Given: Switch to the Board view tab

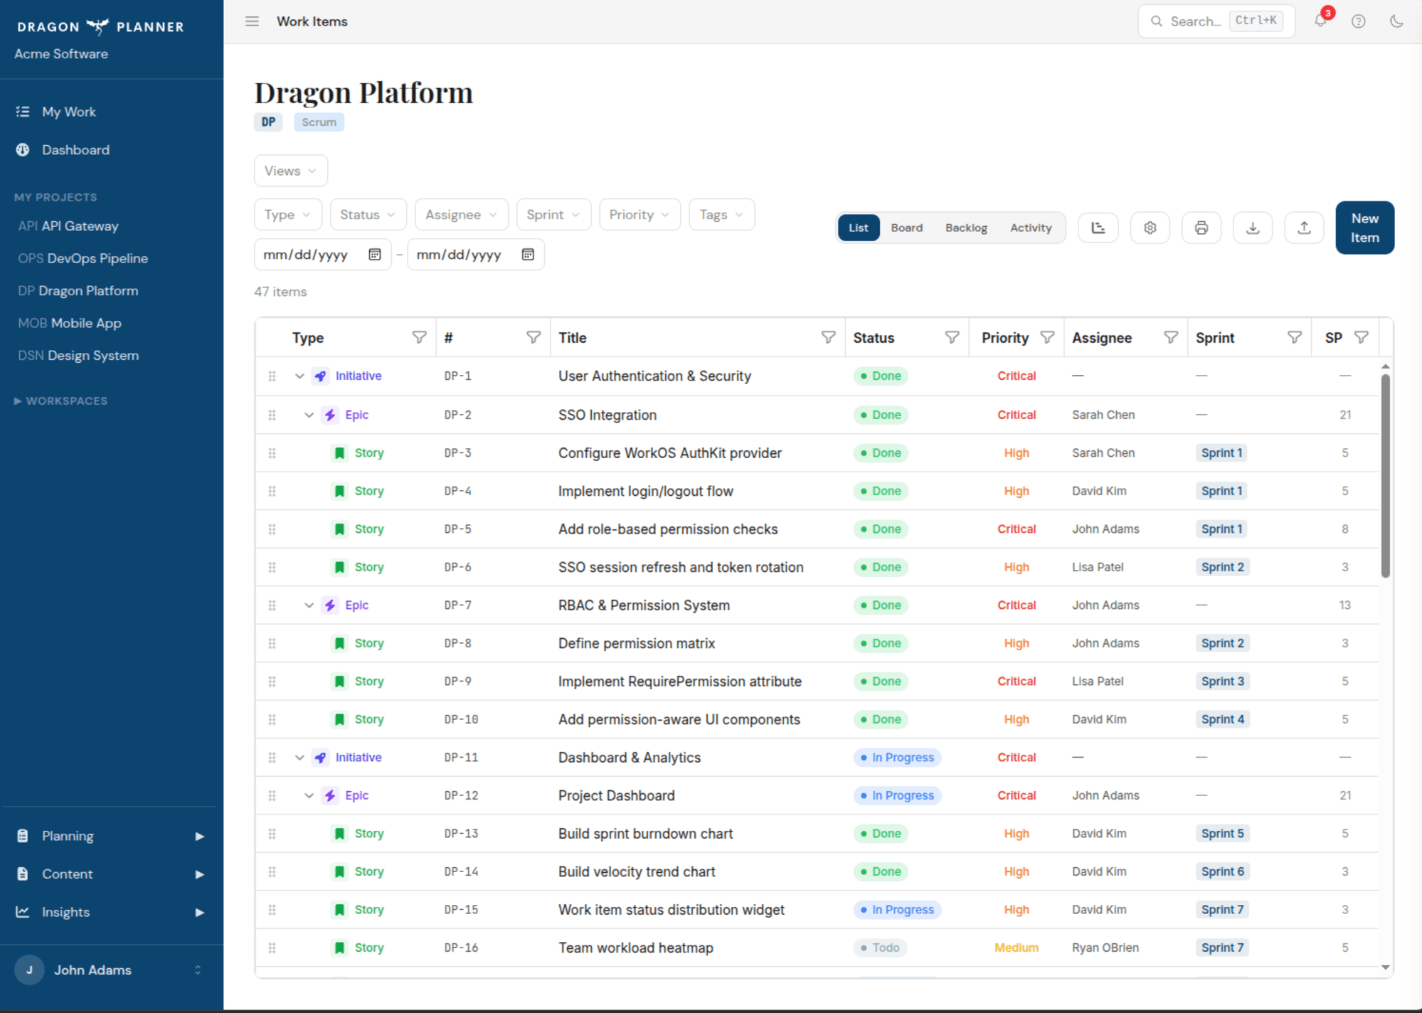Looking at the screenshot, I should (906, 228).
